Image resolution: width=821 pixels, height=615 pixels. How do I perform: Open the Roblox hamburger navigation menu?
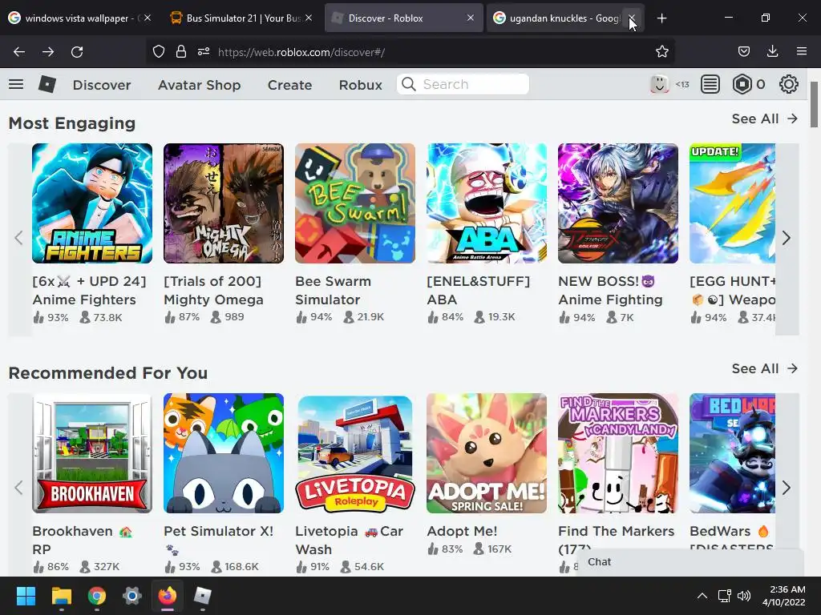click(x=16, y=84)
